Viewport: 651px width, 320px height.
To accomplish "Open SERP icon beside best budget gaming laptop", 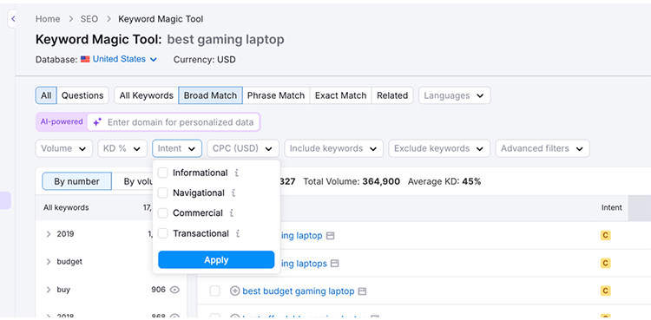I will pyautogui.click(x=363, y=291).
